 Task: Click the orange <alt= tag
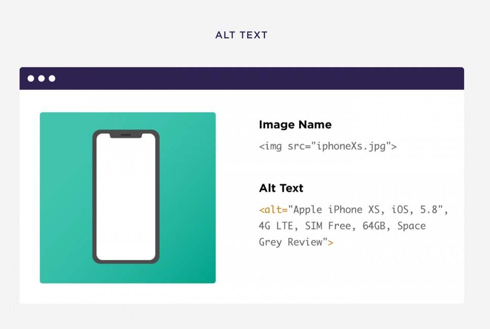pos(273,210)
